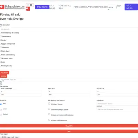Open the Anställda maximum 30+ dropdown
Image resolution: width=138 pixels, height=138 pixels.
pyautogui.click(x=117, y=95)
